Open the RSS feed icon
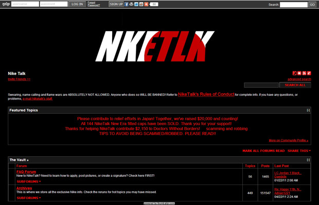Screen dimensions: 319x205 point(304,73)
